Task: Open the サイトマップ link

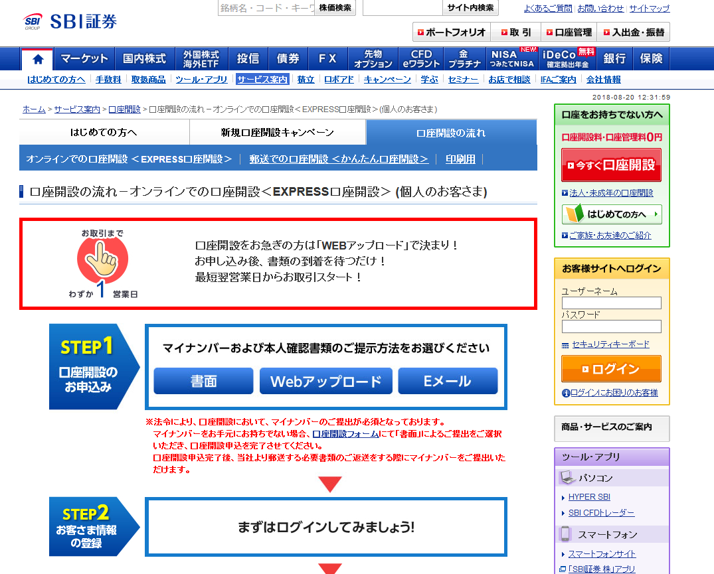Action: pos(650,8)
